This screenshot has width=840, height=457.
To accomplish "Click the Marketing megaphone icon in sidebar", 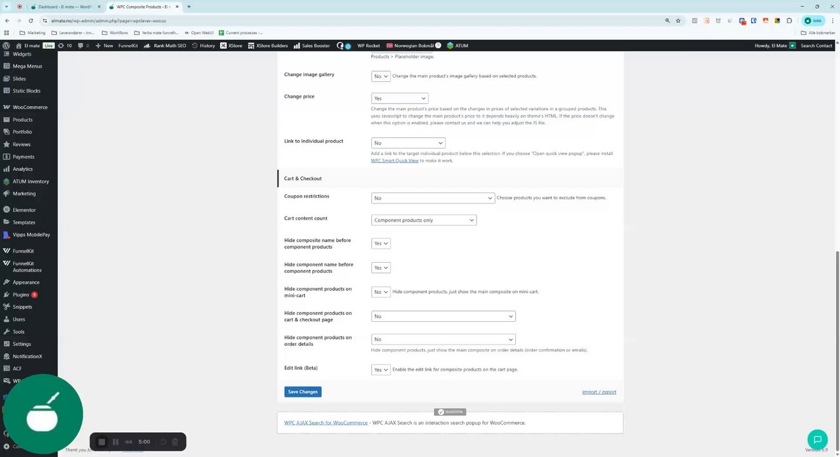I will point(6,194).
